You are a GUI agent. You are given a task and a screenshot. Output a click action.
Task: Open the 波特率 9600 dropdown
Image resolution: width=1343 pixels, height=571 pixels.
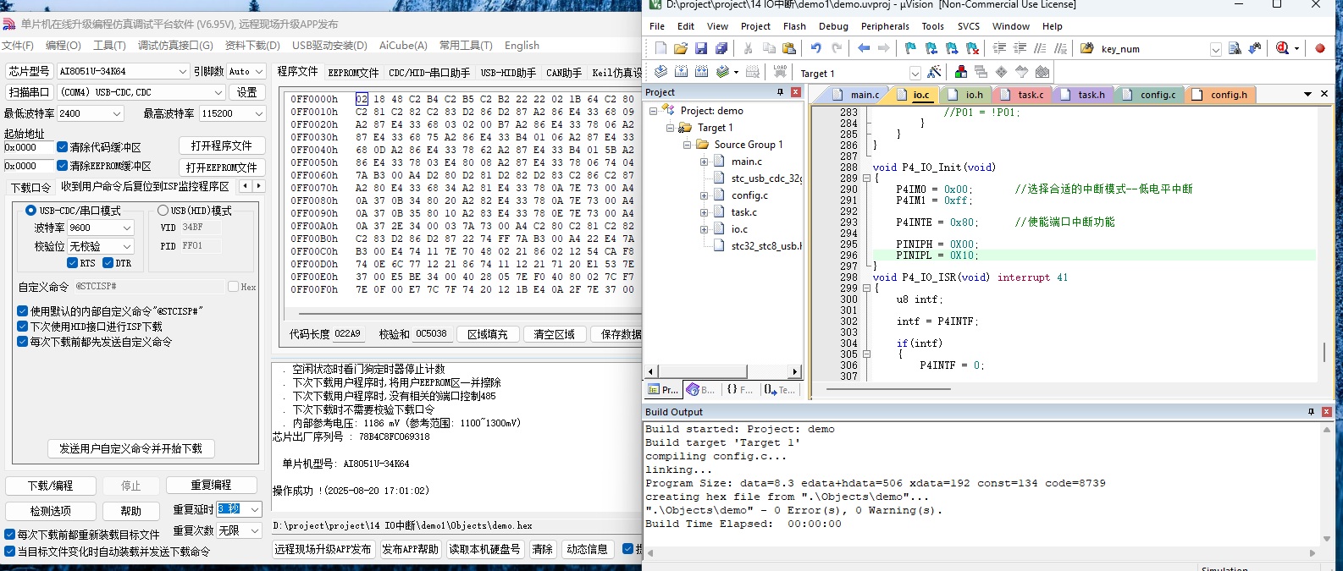point(127,228)
